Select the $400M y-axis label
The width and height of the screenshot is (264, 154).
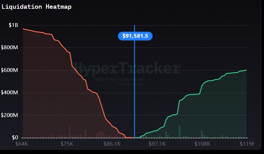coord(9,93)
